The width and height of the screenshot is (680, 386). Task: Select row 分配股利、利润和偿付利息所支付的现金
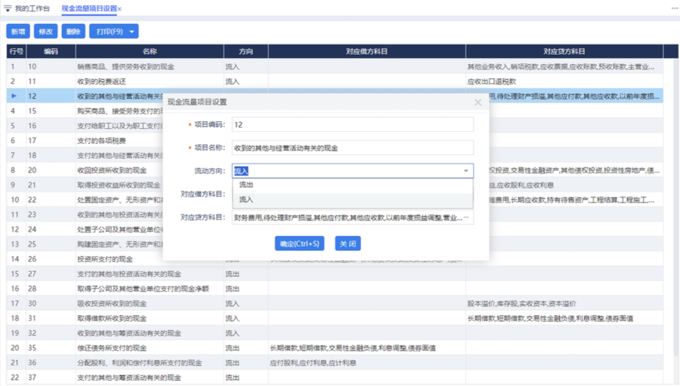tap(335, 363)
